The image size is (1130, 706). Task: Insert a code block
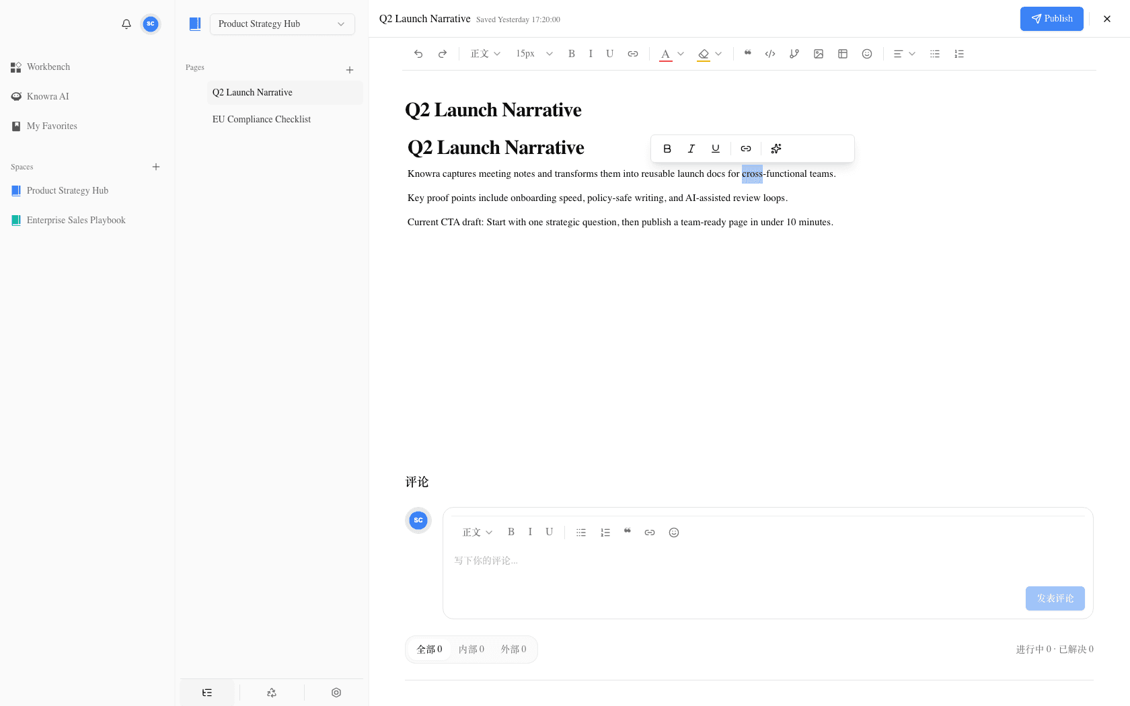770,54
